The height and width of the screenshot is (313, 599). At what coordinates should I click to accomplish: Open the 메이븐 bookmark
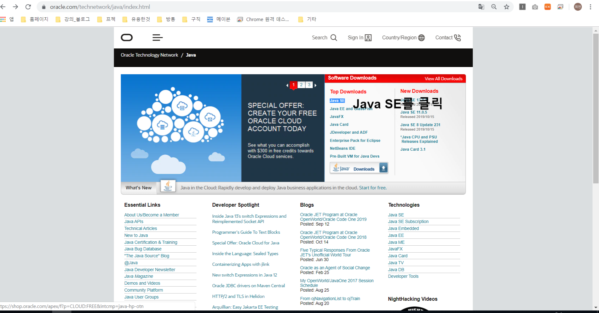coord(219,19)
